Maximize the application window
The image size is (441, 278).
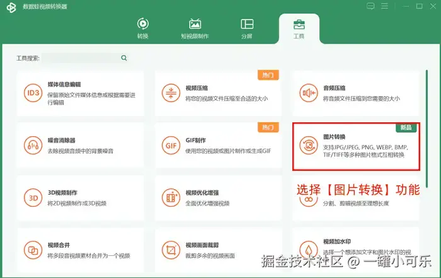pyautogui.click(x=420, y=6)
